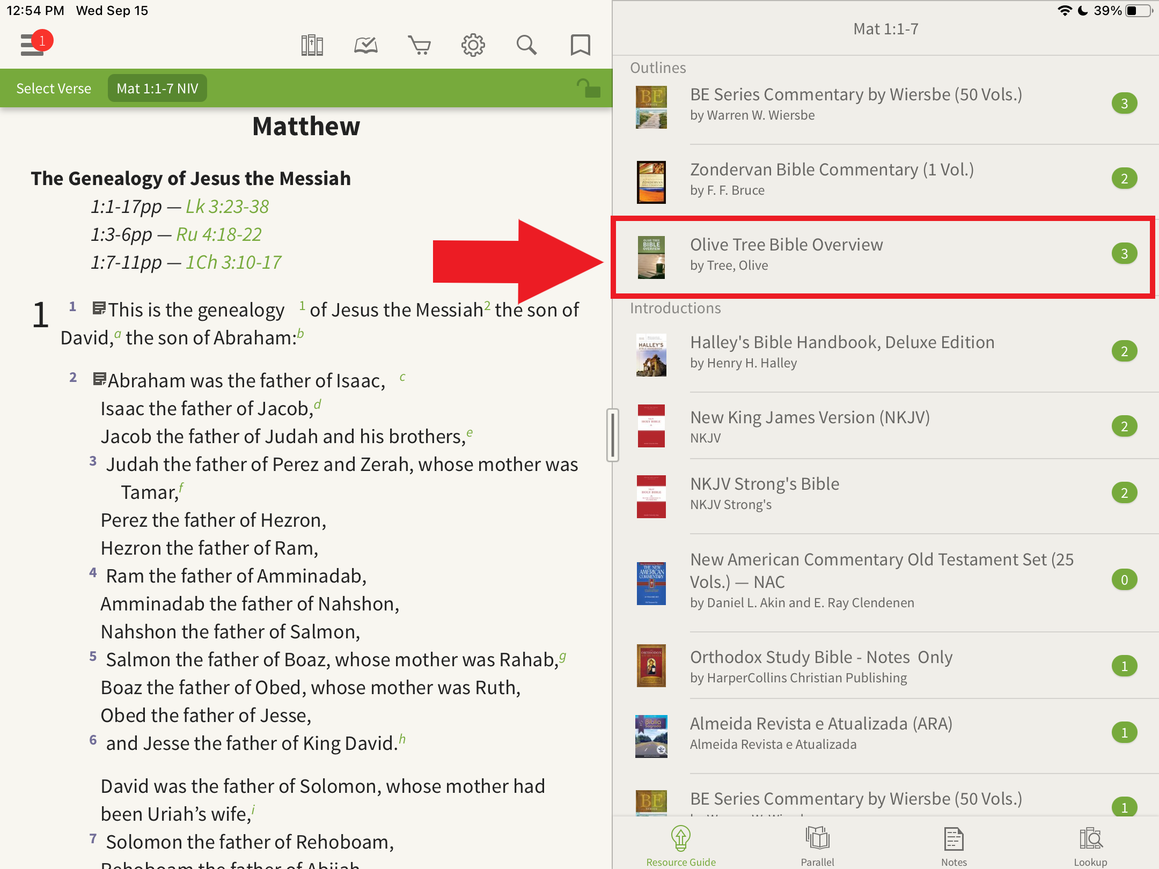Open the settings gear icon
The image size is (1159, 869).
[x=473, y=45]
